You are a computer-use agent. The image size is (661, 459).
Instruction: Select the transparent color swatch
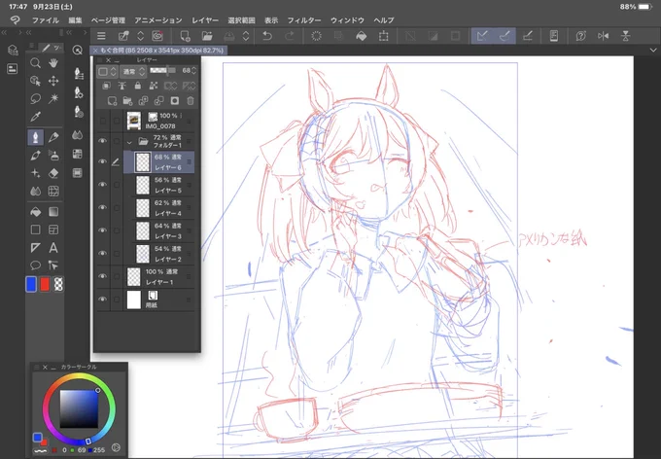[x=58, y=284]
